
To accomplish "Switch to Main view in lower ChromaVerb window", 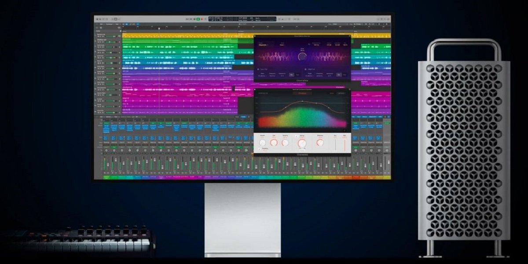I will click(332, 93).
